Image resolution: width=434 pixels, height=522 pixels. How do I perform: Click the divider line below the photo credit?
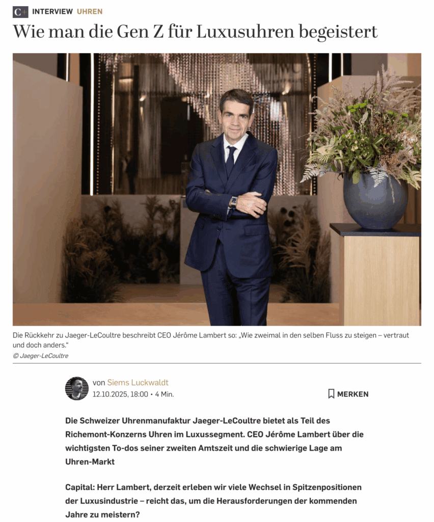tap(217, 363)
